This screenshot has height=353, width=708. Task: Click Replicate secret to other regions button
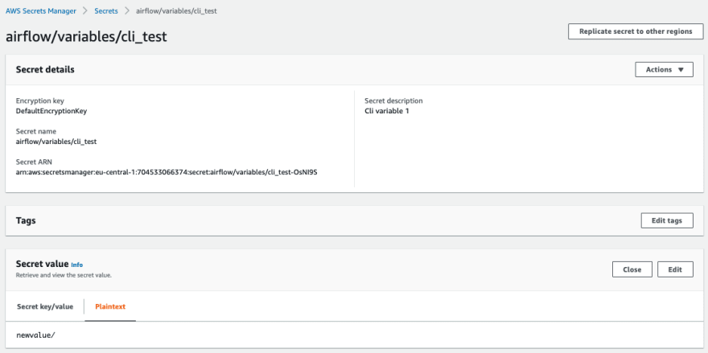tap(636, 31)
